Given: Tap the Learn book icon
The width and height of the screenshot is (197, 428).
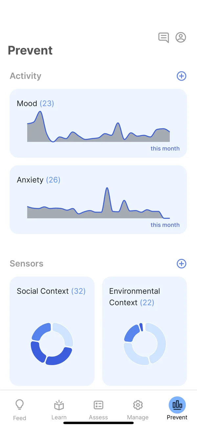Looking at the screenshot, I should pyautogui.click(x=59, y=405).
